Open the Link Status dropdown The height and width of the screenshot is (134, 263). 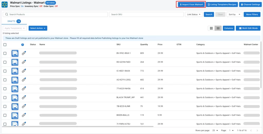coord(194,14)
